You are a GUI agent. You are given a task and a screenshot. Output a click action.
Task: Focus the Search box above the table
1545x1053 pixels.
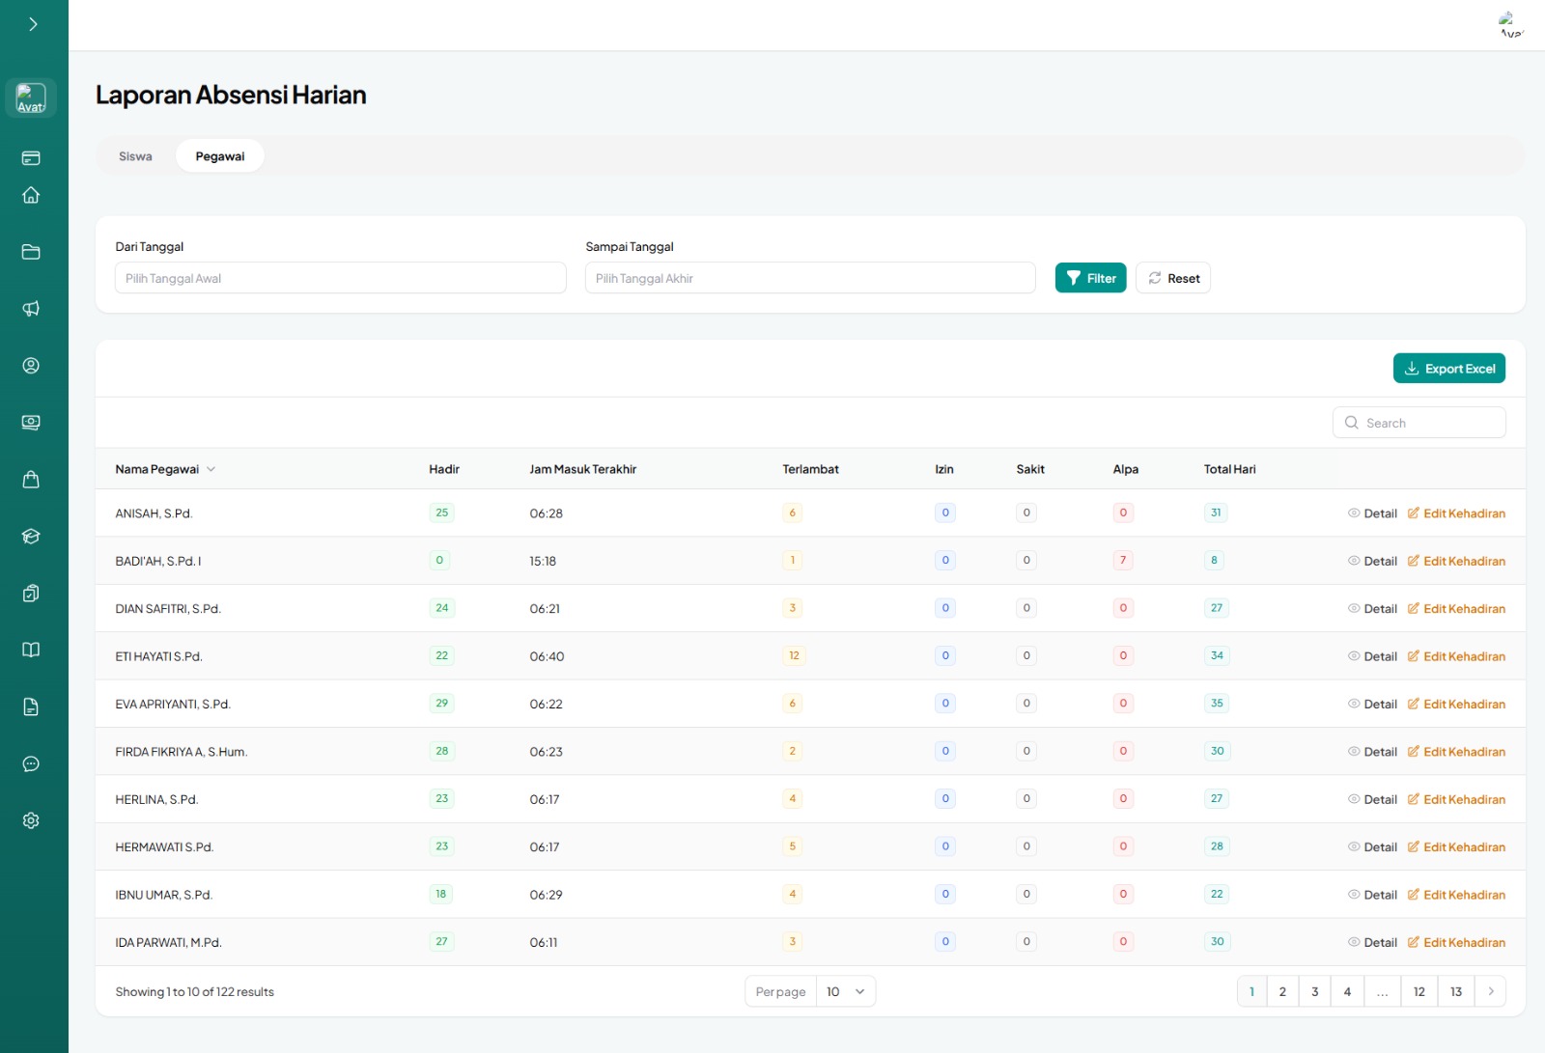[x=1419, y=423]
